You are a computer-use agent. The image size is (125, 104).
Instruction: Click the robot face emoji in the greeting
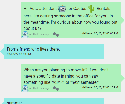pyautogui.click(x=62, y=9)
